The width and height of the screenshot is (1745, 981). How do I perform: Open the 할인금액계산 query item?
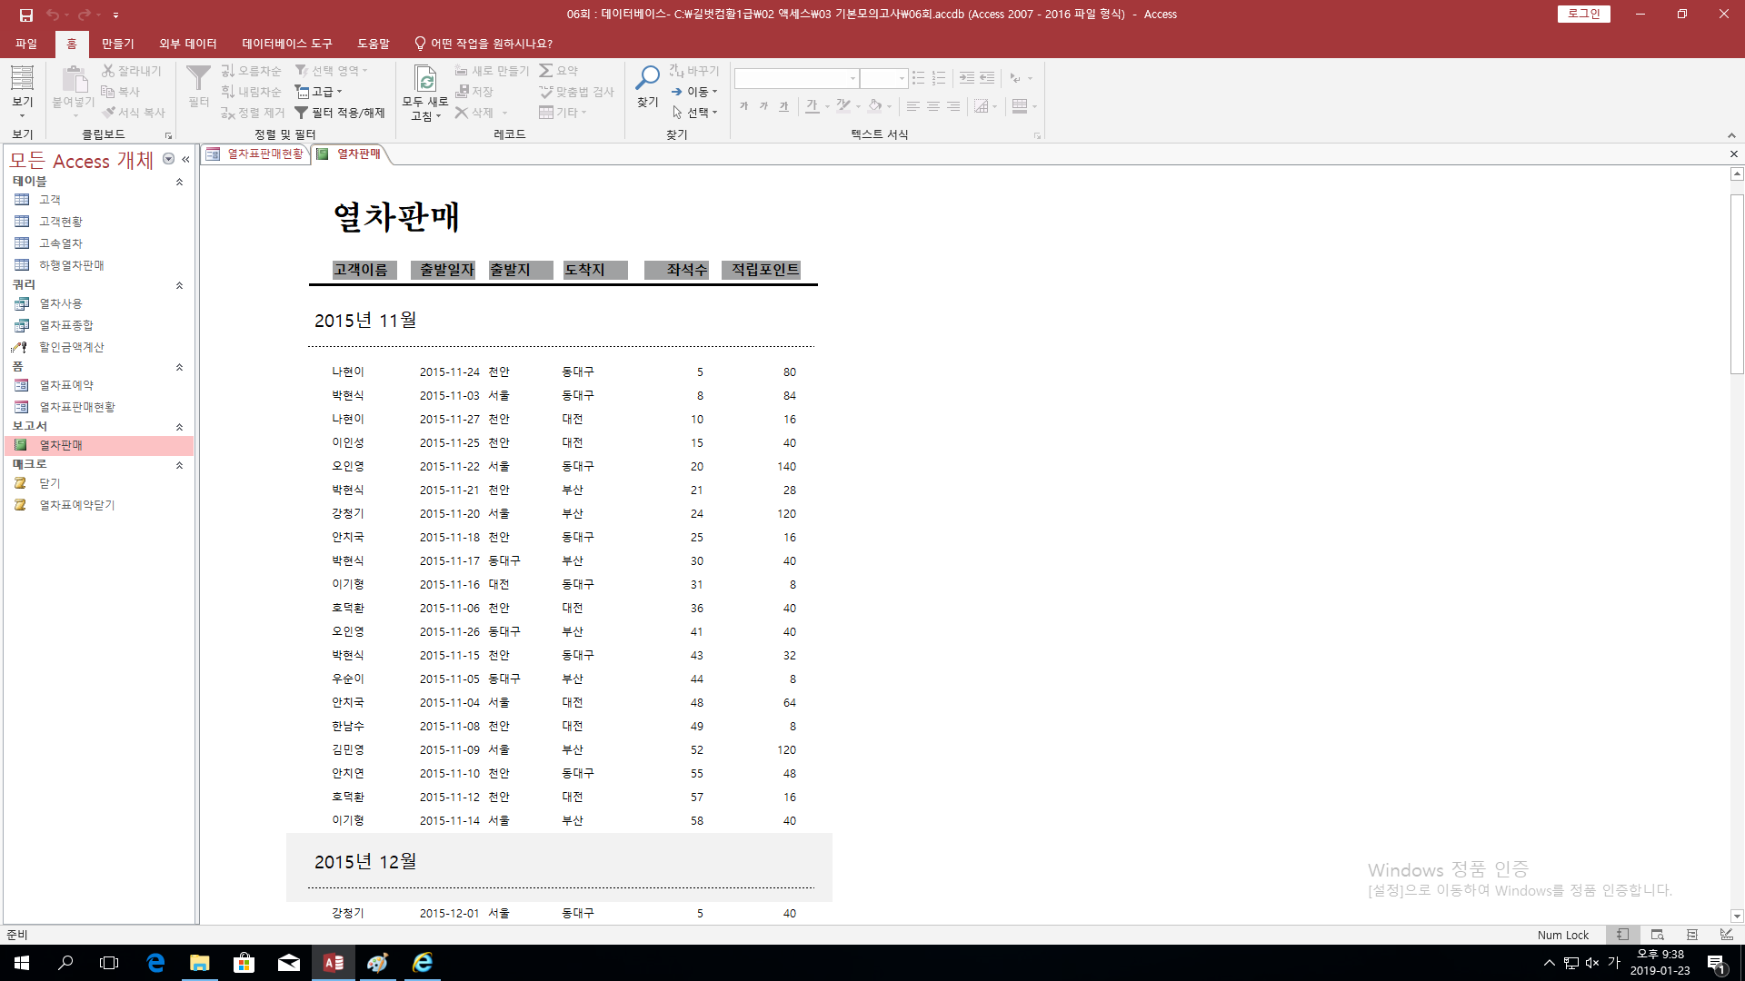click(x=71, y=347)
